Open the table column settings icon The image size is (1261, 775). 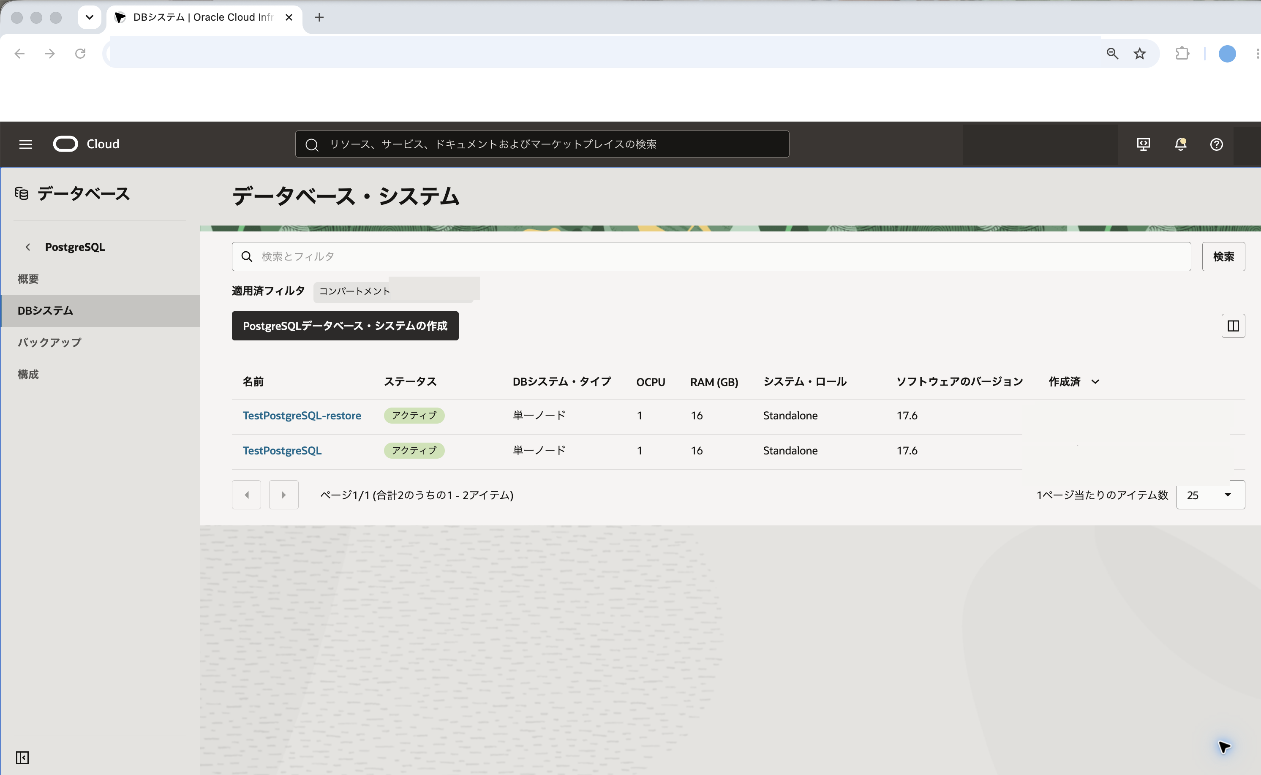pos(1233,326)
